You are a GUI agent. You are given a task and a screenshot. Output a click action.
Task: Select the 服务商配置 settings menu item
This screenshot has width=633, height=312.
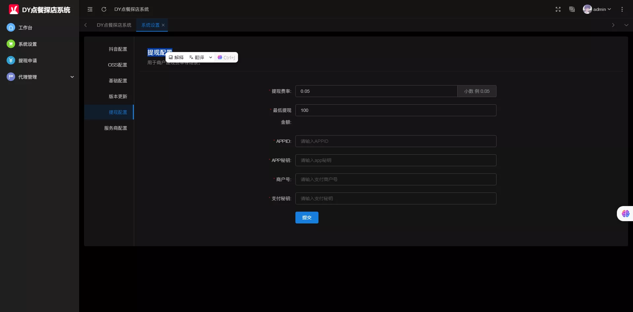point(115,128)
